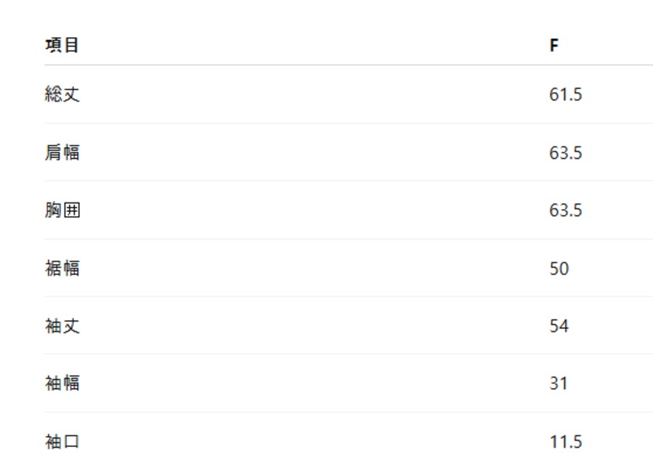The height and width of the screenshot is (476, 653).
Task: Click the 項目 column header
Action: click(62, 46)
